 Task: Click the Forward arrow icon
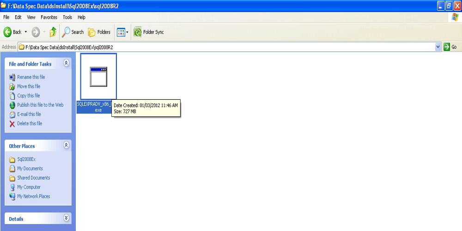36,32
